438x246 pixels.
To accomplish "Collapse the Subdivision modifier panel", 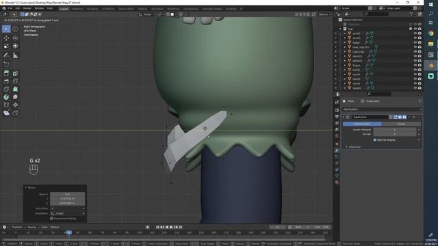I will pyautogui.click(x=344, y=117).
